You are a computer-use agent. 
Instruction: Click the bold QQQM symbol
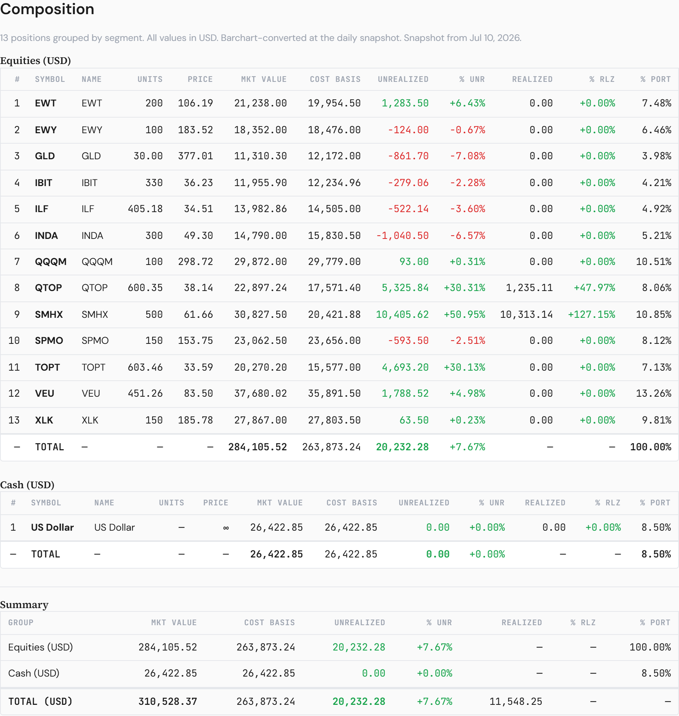click(51, 262)
